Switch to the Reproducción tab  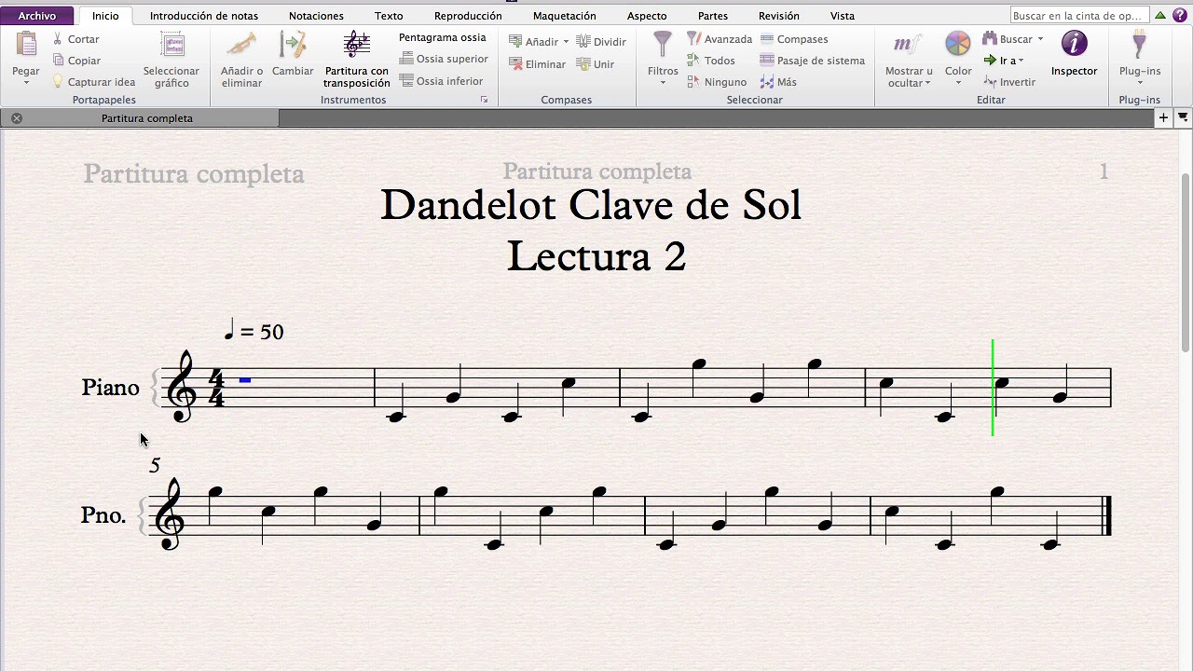468,16
